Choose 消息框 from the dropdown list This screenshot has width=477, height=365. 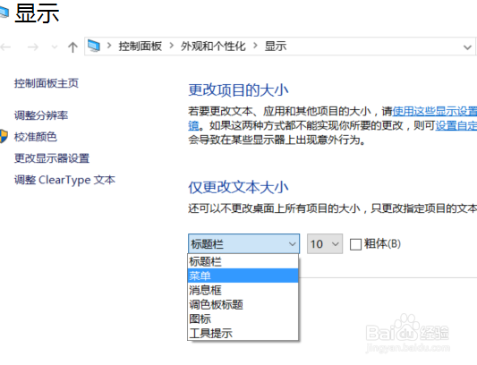tap(243, 290)
